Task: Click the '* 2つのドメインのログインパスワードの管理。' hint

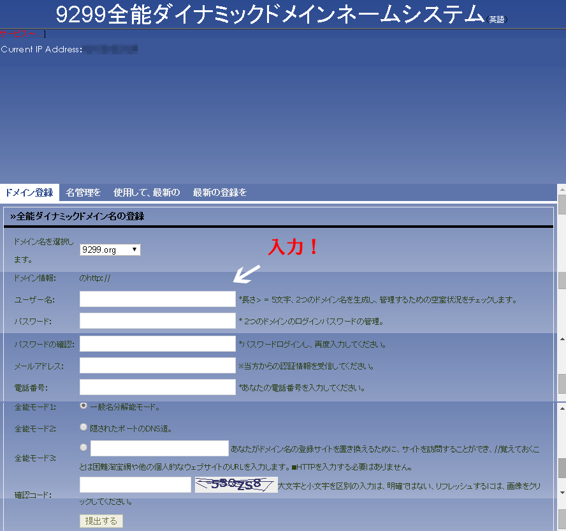Action: point(311,322)
